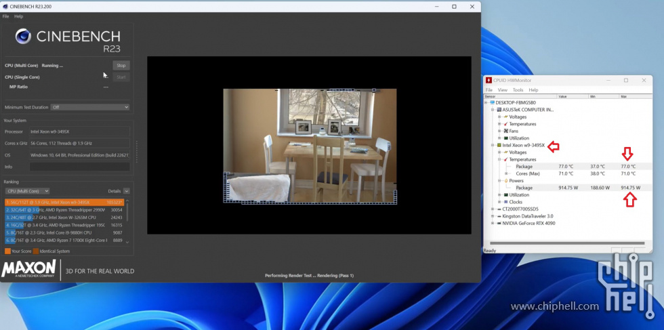
Task: Select ranking entry AMD Ryzen Threadripper 2990W
Action: tap(64, 209)
